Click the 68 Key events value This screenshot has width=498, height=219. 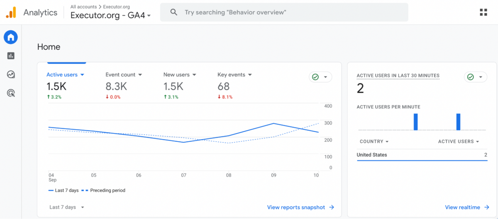coord(224,87)
